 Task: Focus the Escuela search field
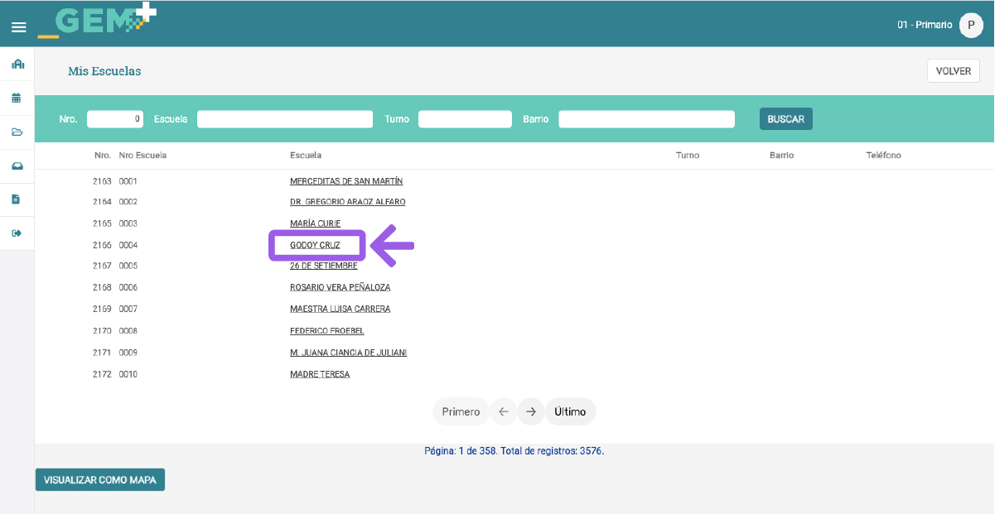tap(285, 119)
